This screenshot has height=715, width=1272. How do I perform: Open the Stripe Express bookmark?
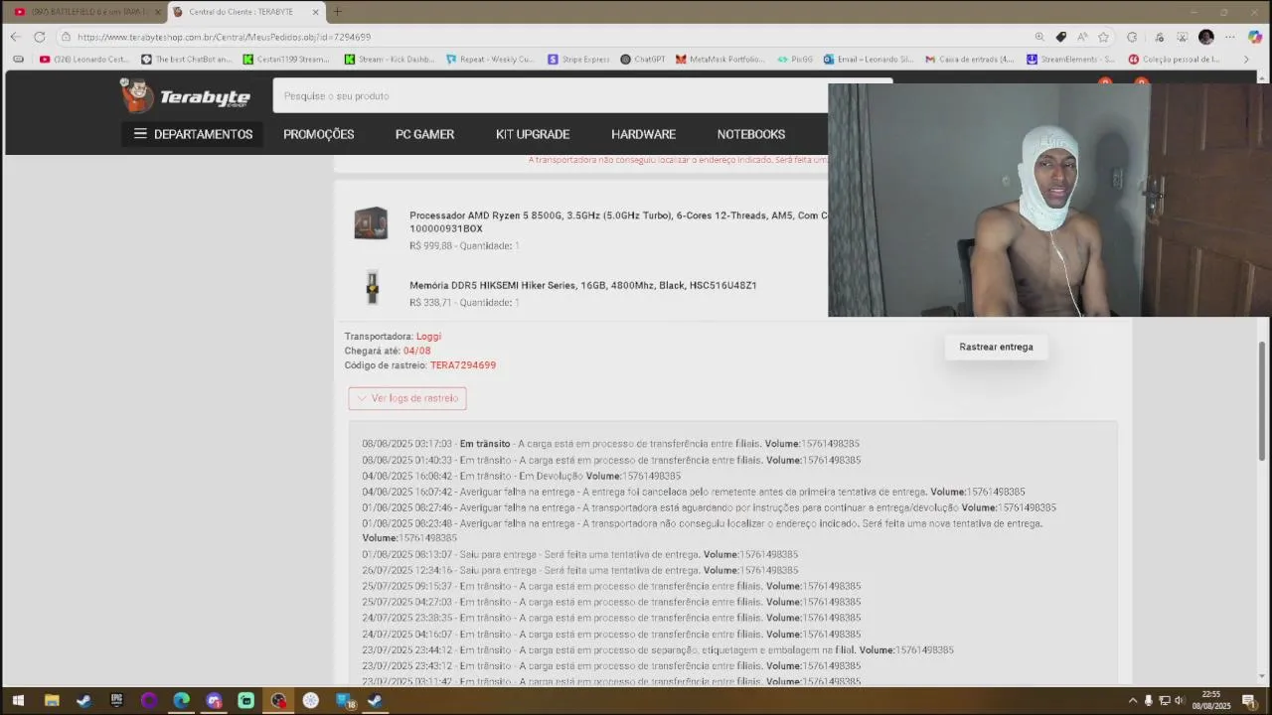click(579, 60)
